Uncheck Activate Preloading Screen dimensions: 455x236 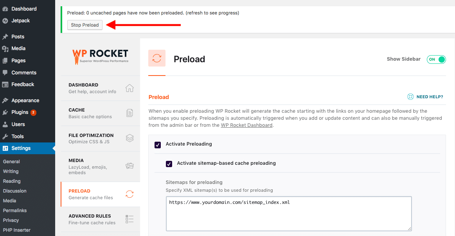[158, 144]
